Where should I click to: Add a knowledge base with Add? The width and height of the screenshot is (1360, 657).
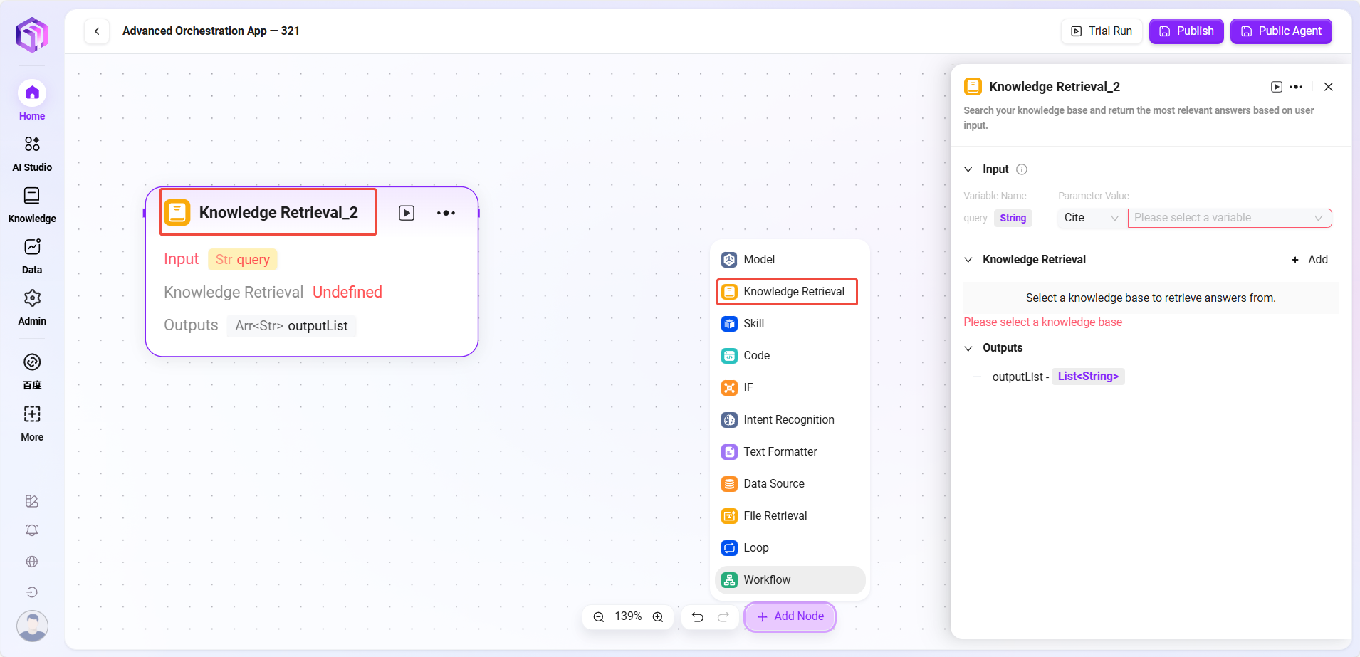click(x=1310, y=260)
